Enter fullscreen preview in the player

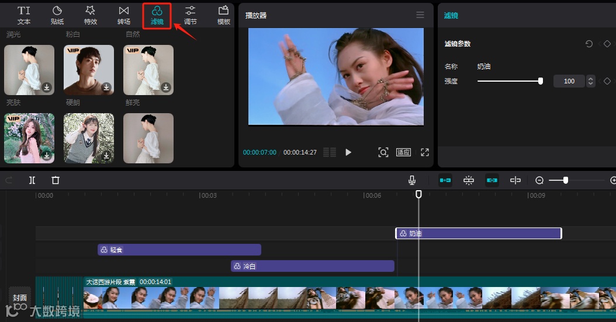coord(425,152)
